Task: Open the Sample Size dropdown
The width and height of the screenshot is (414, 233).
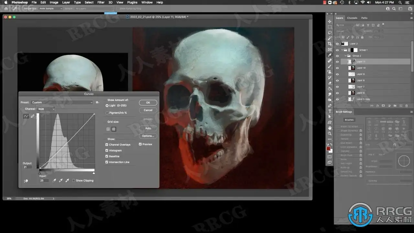Action: coord(50,9)
